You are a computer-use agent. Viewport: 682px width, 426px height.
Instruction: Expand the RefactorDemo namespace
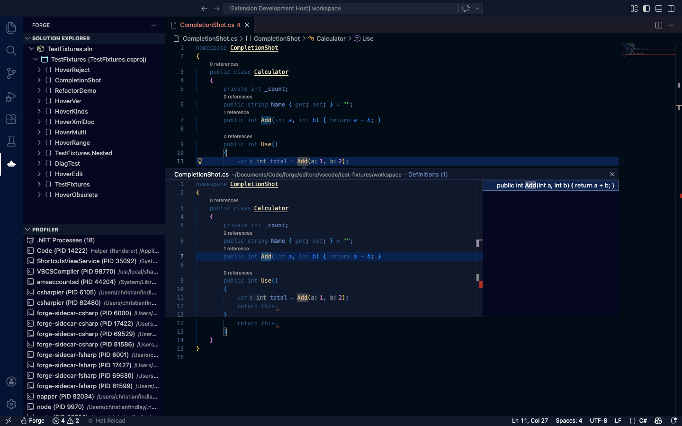[x=39, y=90]
